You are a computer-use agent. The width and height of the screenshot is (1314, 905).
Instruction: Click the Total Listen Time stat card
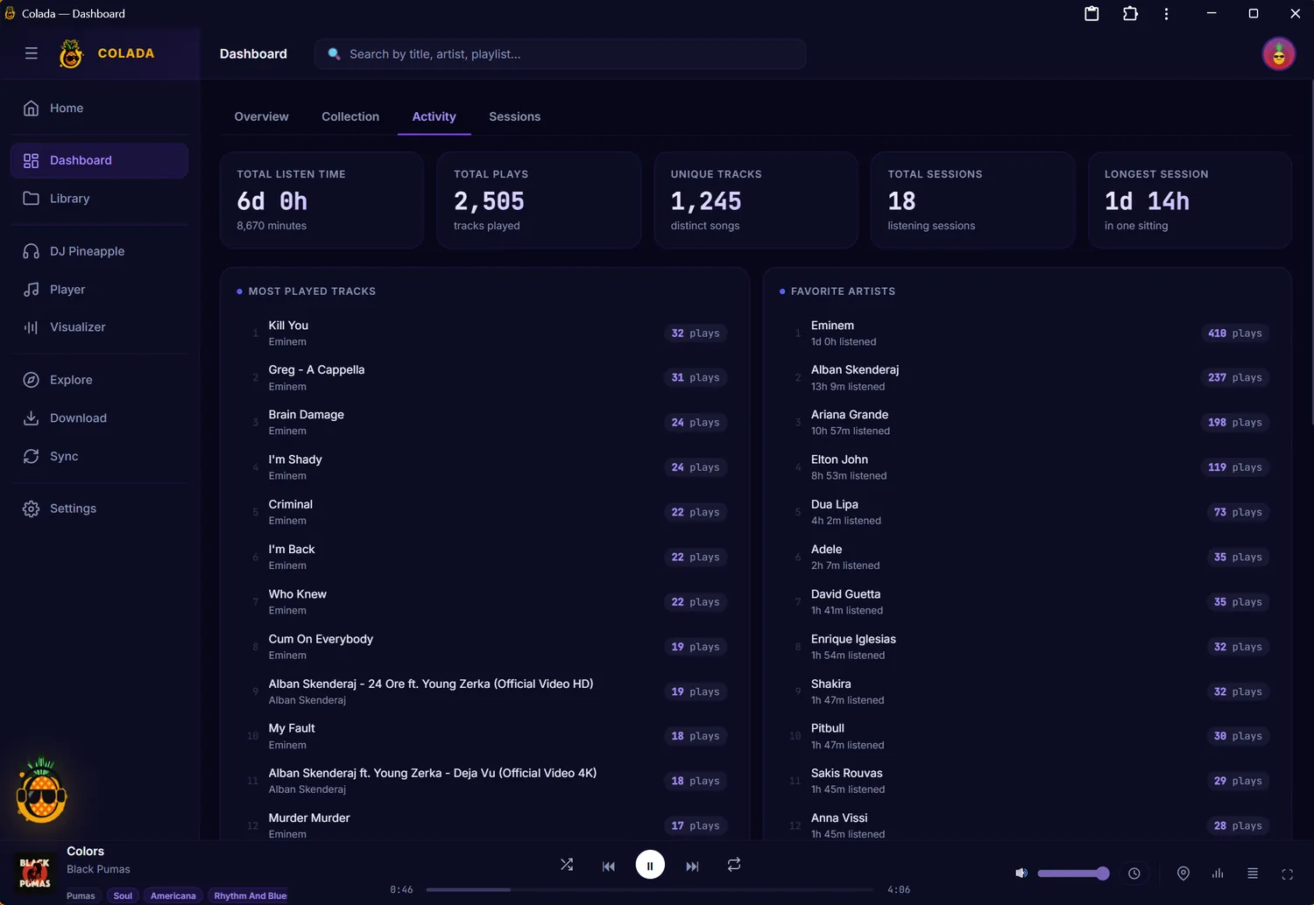click(321, 200)
